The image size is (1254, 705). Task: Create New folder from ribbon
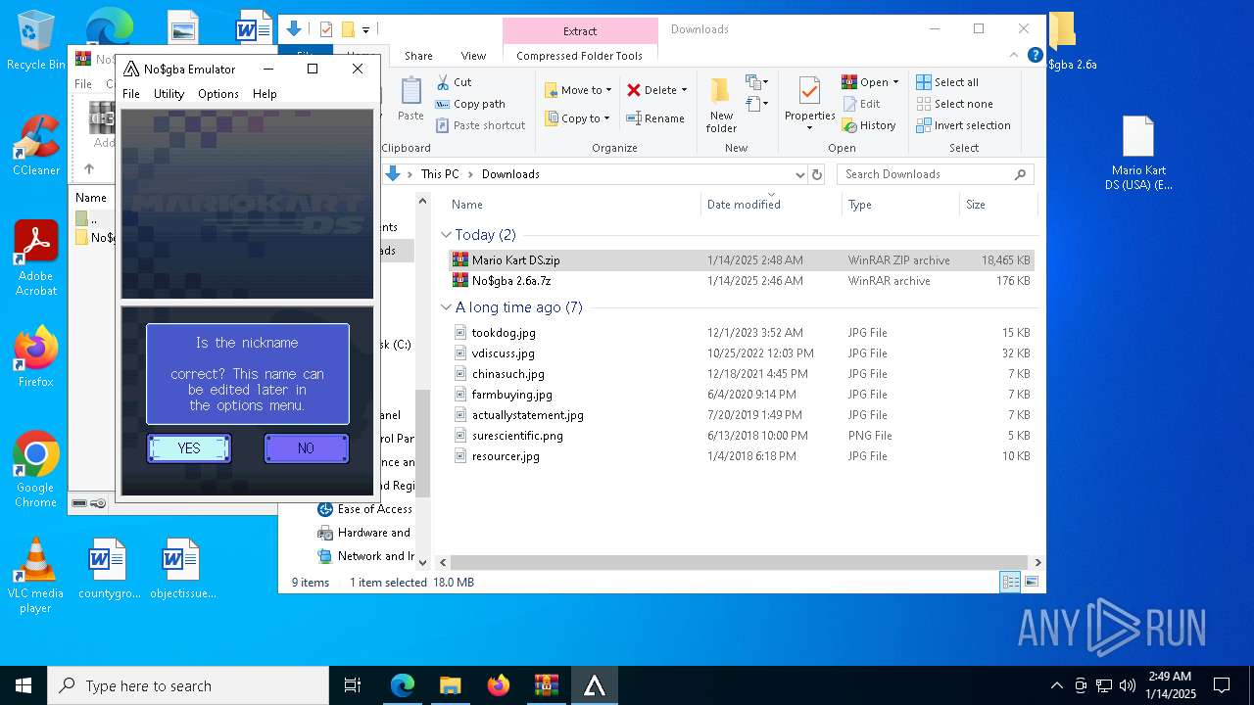click(721, 105)
